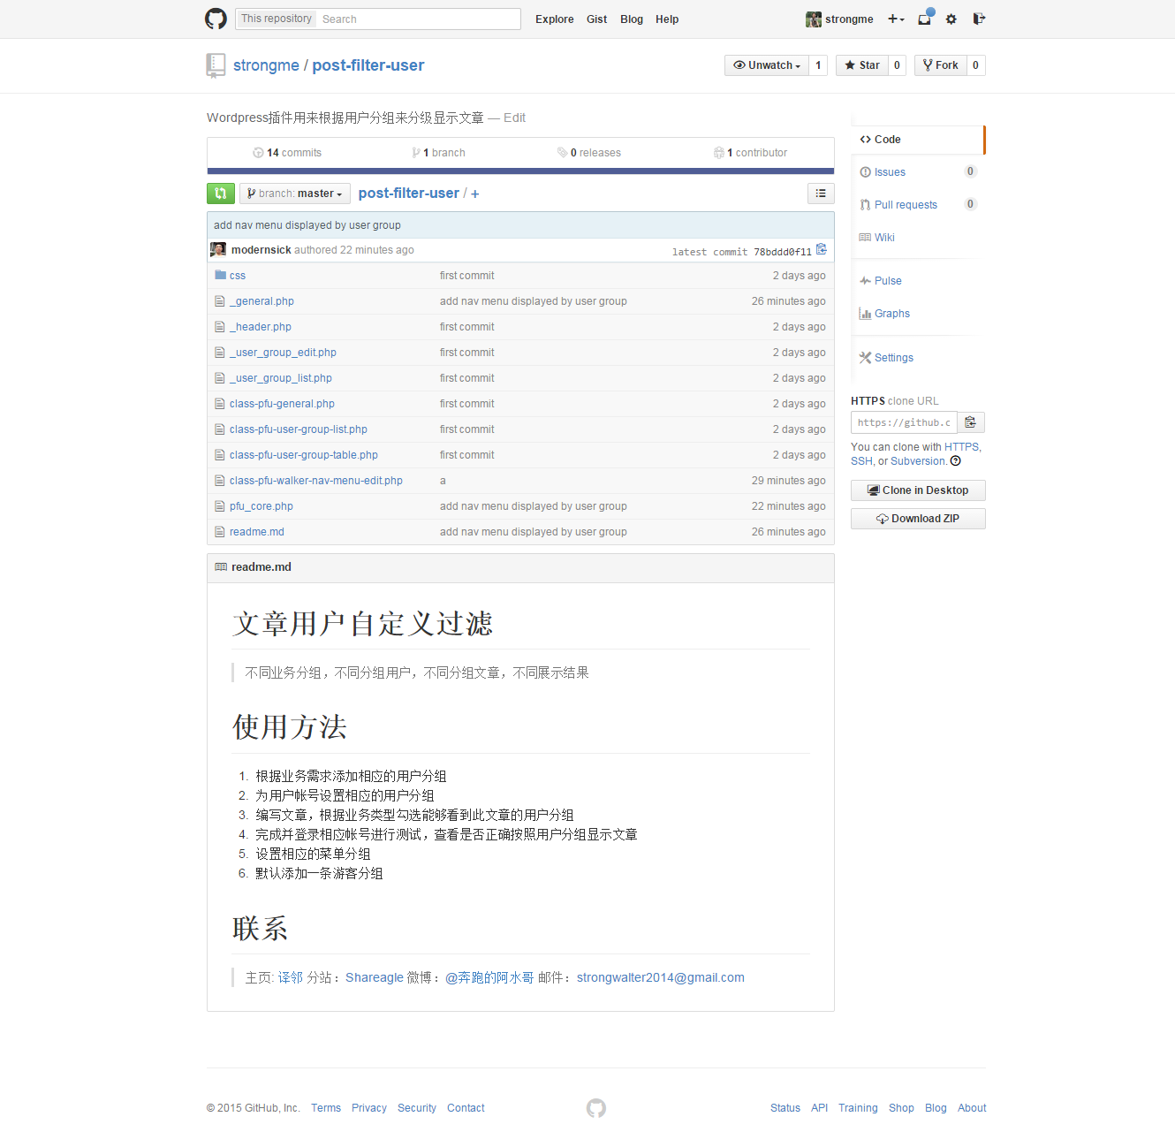The height and width of the screenshot is (1147, 1175).
Task: Switch clone URL to SSH
Action: click(860, 461)
